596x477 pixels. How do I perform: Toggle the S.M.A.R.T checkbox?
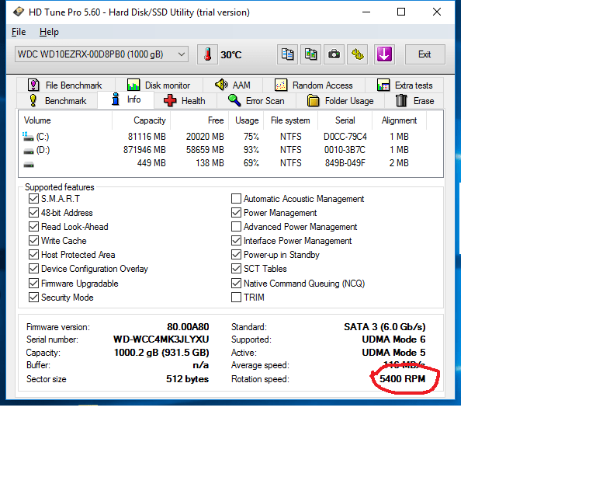click(x=33, y=199)
